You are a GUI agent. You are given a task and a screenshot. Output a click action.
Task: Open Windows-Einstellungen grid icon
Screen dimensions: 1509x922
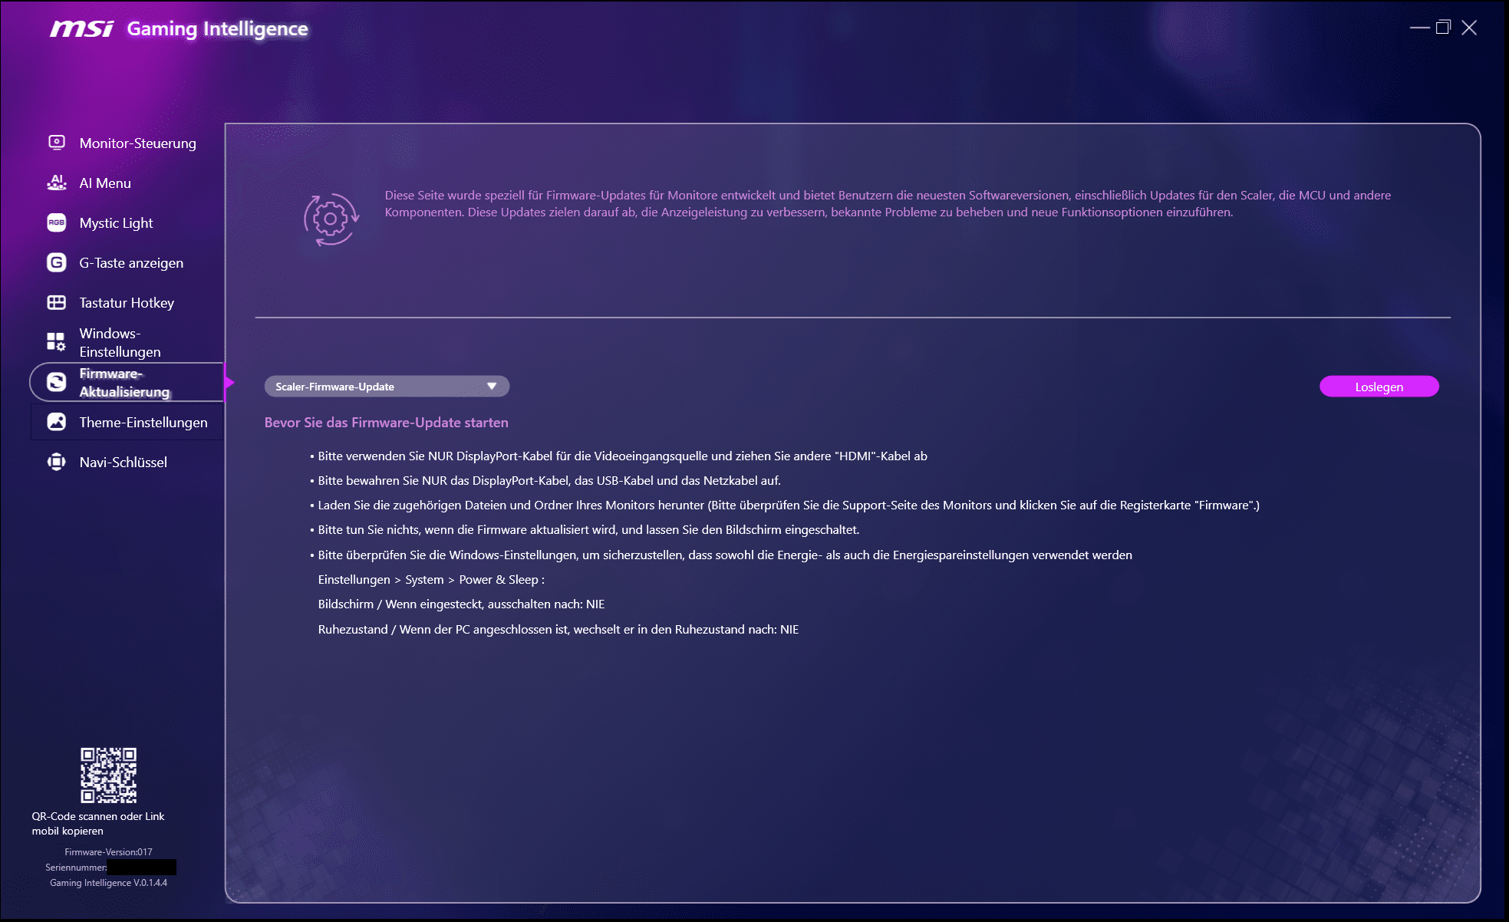[57, 342]
